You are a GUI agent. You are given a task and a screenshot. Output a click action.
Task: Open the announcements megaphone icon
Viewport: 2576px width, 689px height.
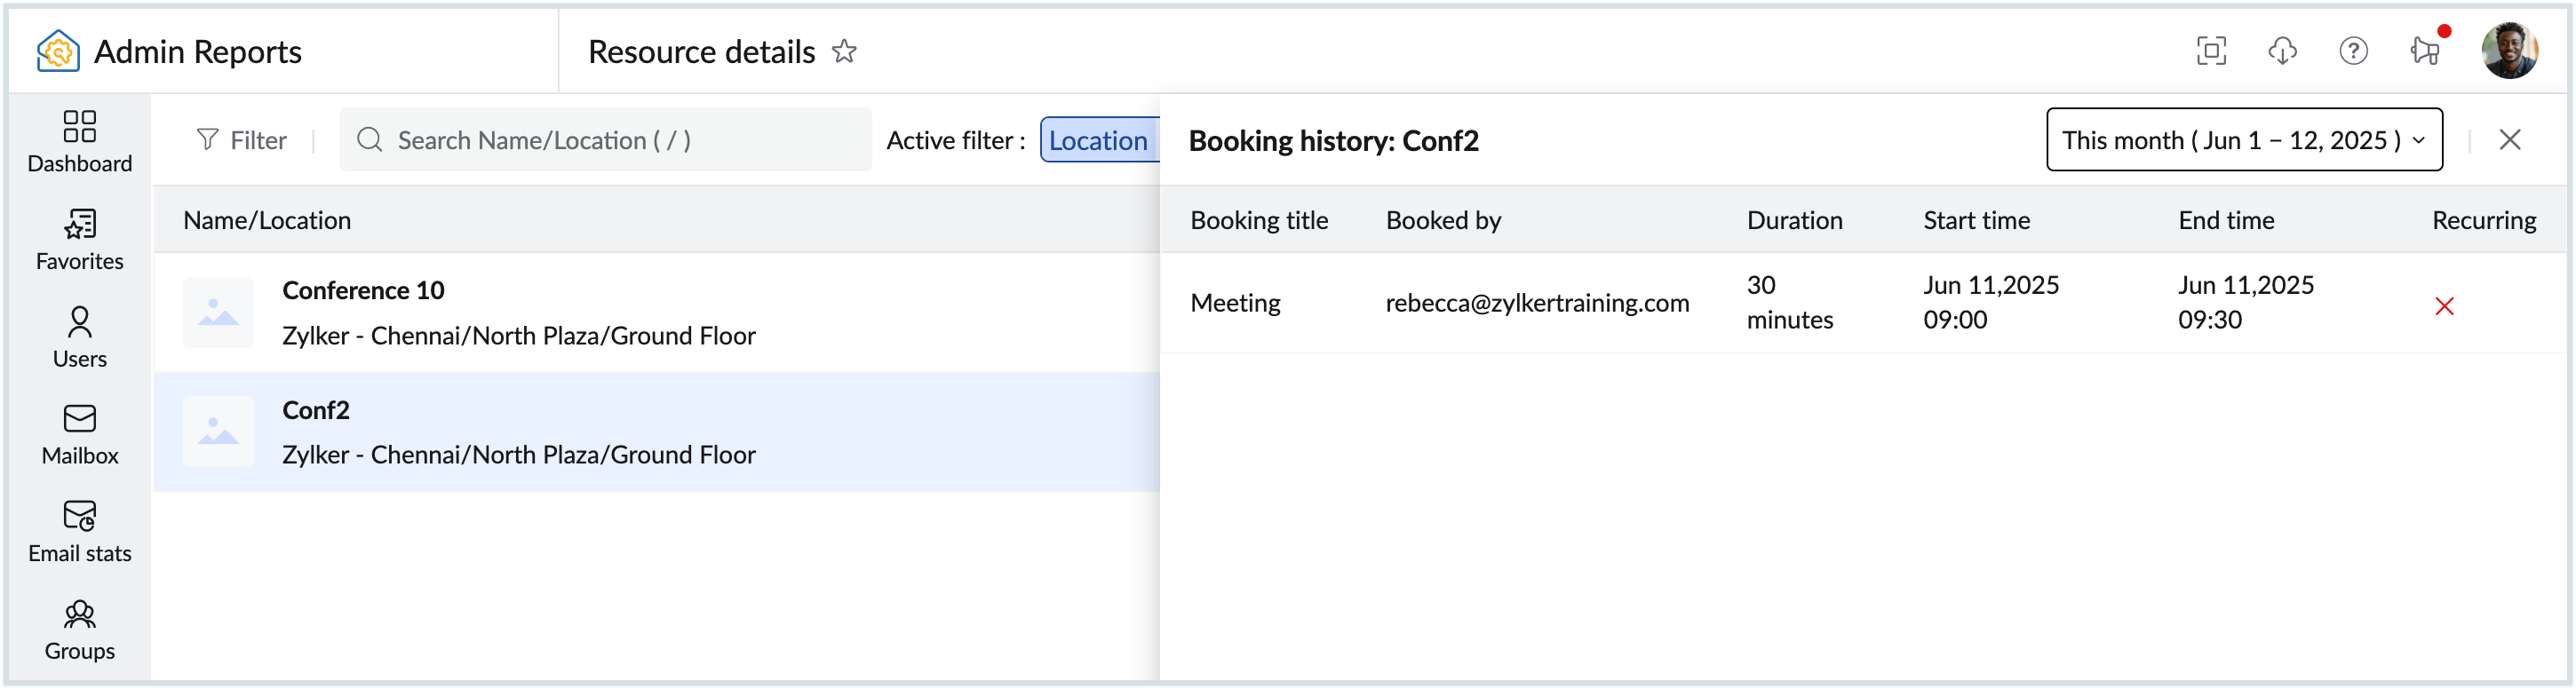pos(2425,51)
